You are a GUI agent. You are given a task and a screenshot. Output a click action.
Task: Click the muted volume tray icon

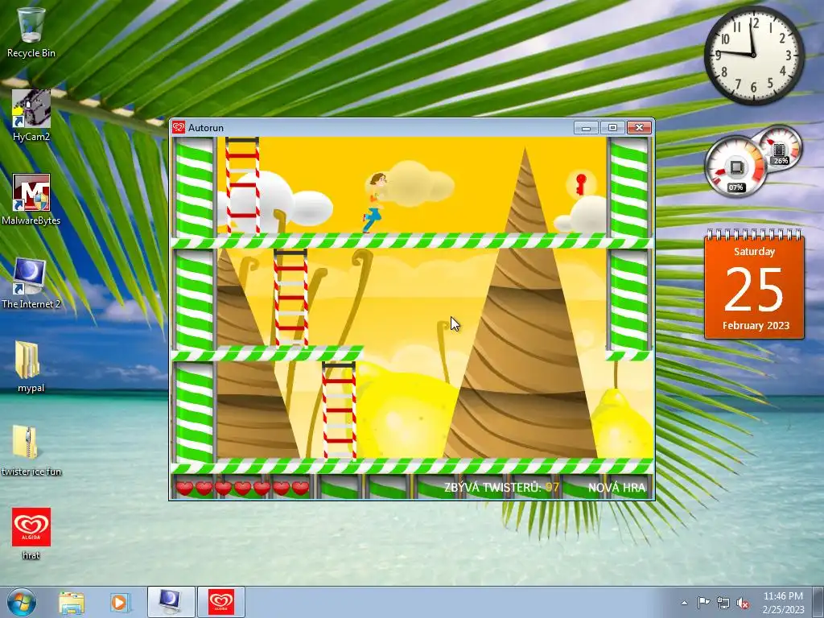coord(743,603)
